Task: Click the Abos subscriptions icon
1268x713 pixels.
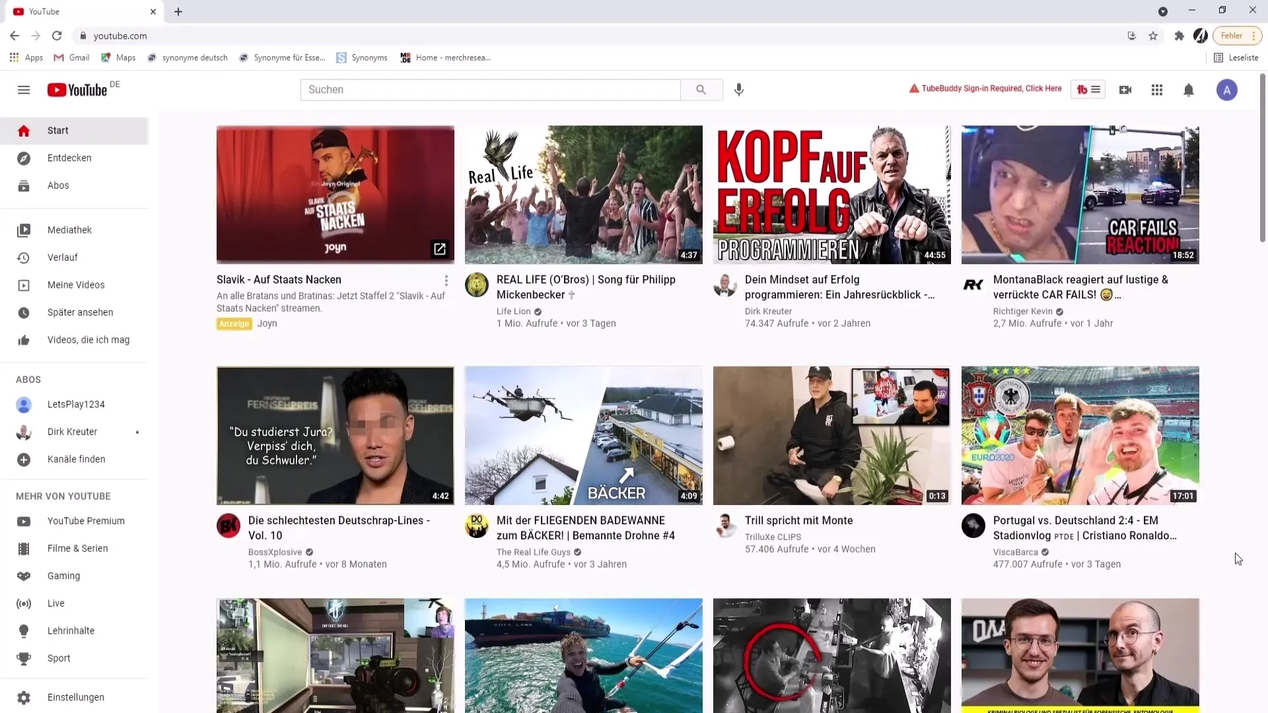Action: click(x=24, y=186)
